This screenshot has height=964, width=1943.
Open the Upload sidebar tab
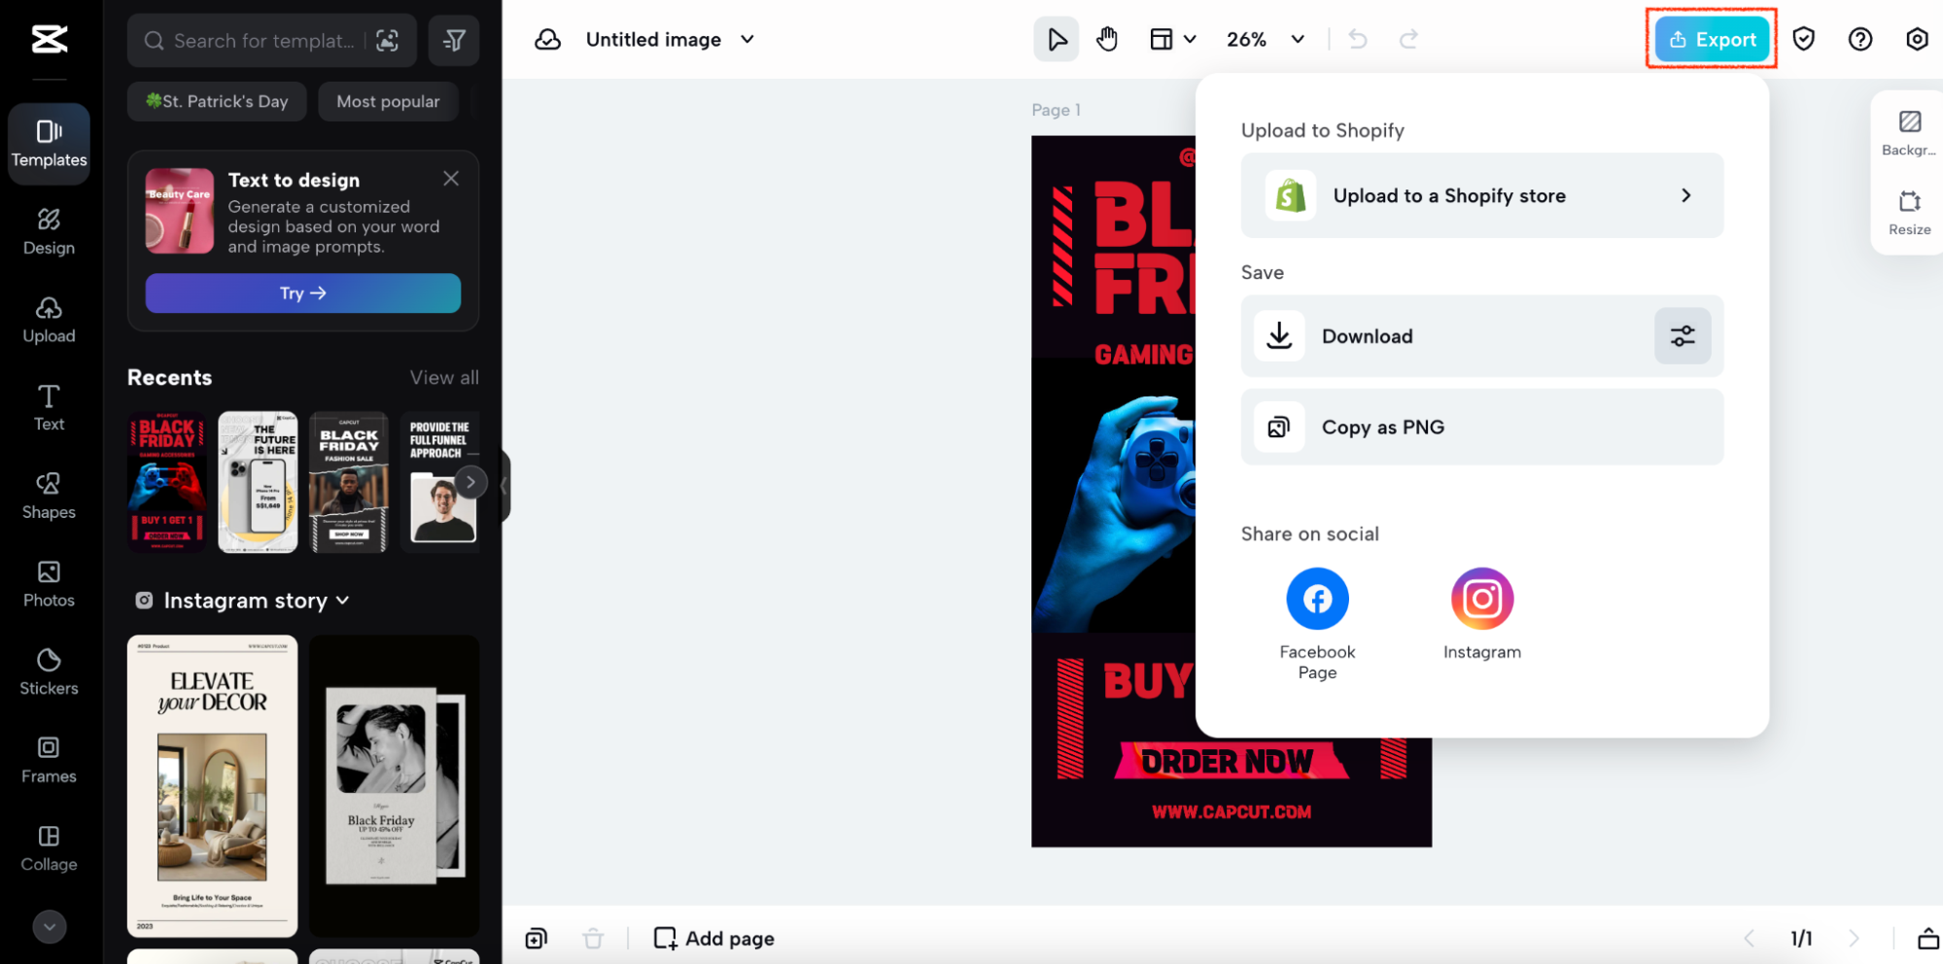[x=50, y=320]
